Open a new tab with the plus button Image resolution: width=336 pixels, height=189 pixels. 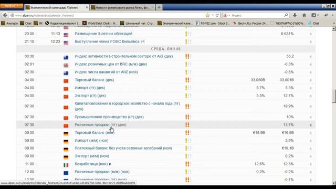(159, 7)
